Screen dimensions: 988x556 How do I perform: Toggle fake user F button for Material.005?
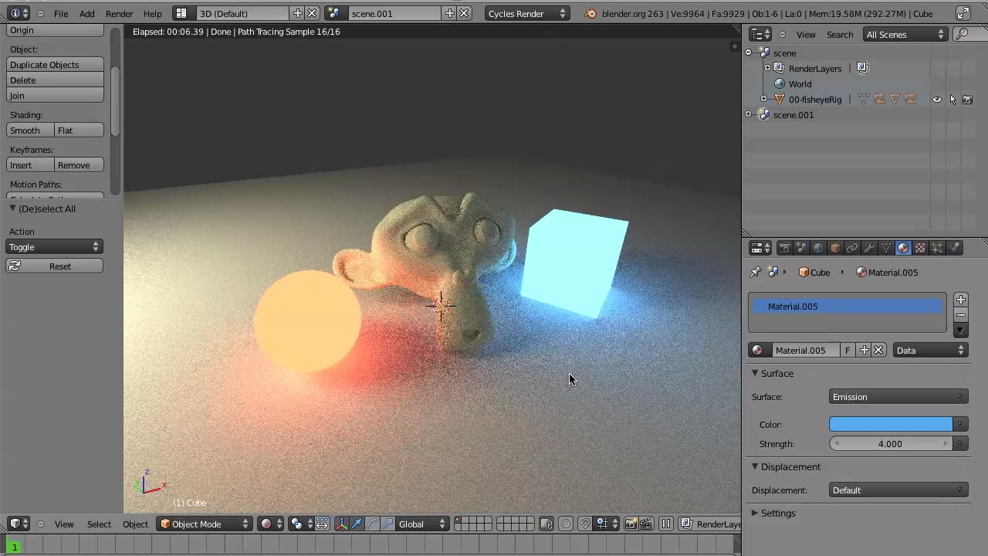[848, 350]
